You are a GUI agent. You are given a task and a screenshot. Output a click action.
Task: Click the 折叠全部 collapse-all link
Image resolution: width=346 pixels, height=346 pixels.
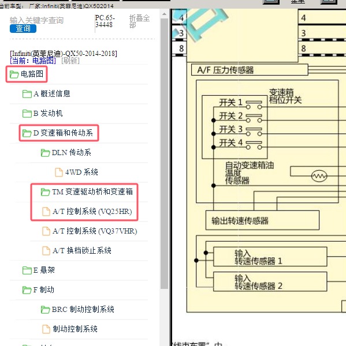click(x=139, y=21)
